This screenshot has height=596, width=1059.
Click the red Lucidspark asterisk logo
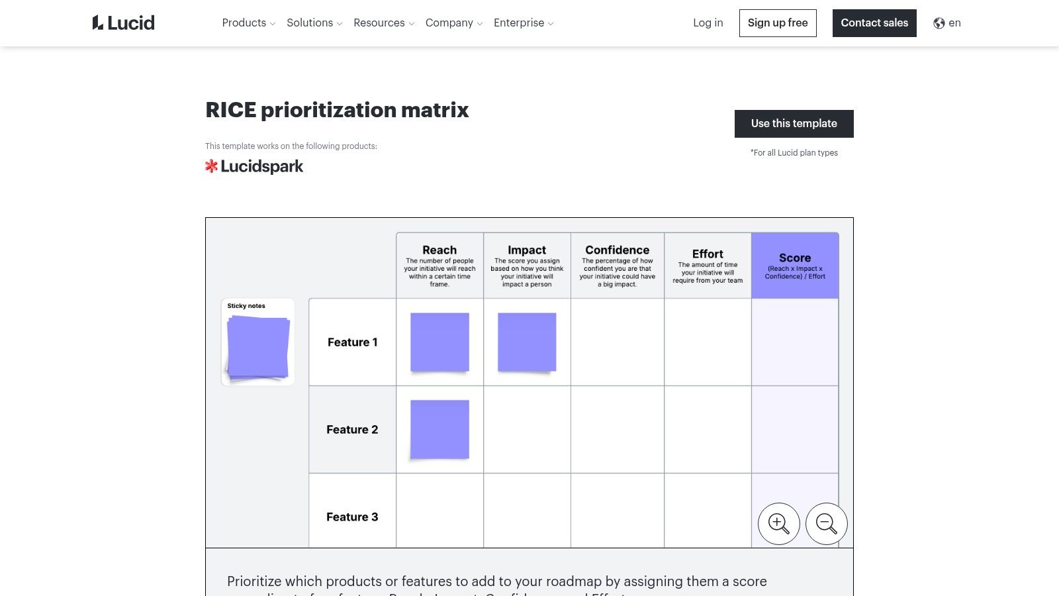point(212,166)
